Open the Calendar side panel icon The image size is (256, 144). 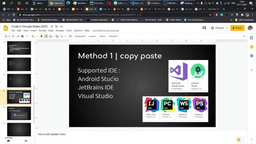pos(252,38)
